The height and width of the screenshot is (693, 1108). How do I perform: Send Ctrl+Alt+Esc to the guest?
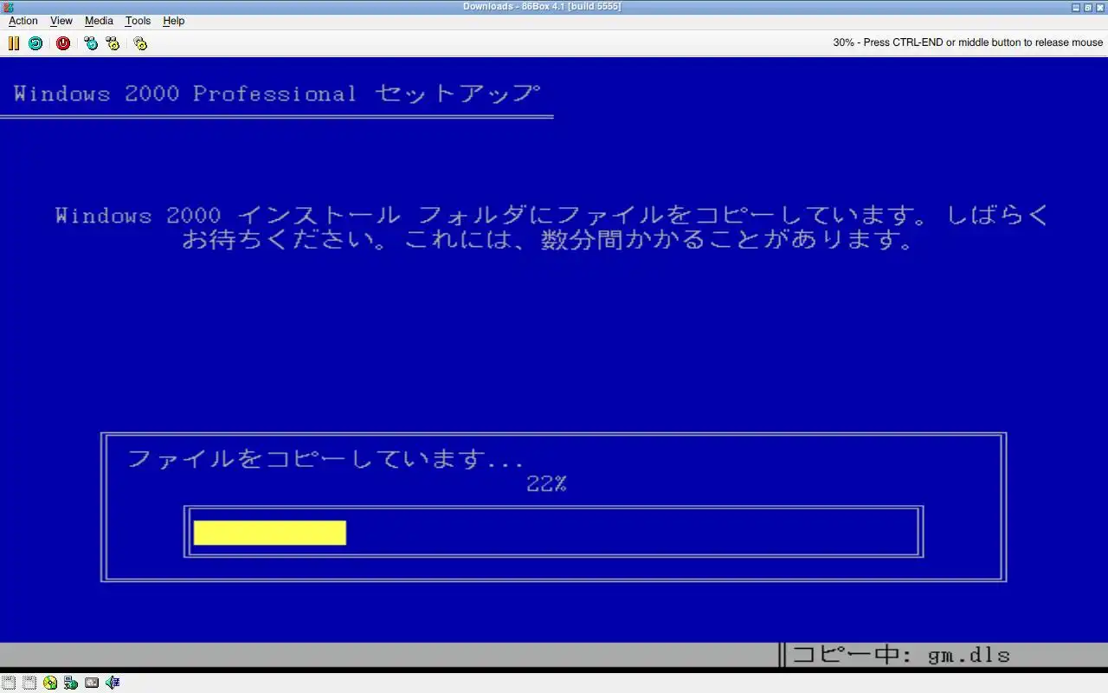point(113,42)
